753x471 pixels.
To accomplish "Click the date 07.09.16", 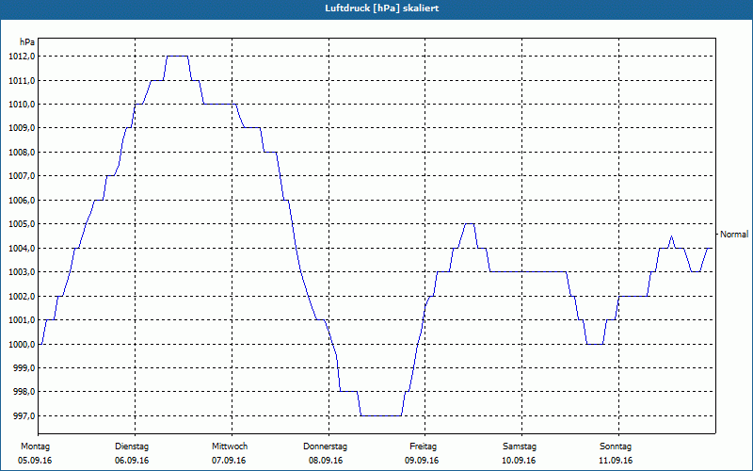I will pyautogui.click(x=229, y=461).
